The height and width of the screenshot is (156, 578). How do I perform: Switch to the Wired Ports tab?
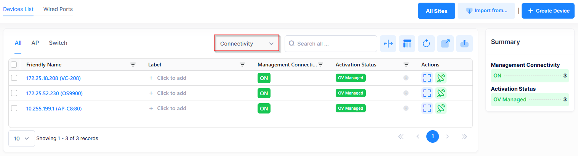point(58,9)
